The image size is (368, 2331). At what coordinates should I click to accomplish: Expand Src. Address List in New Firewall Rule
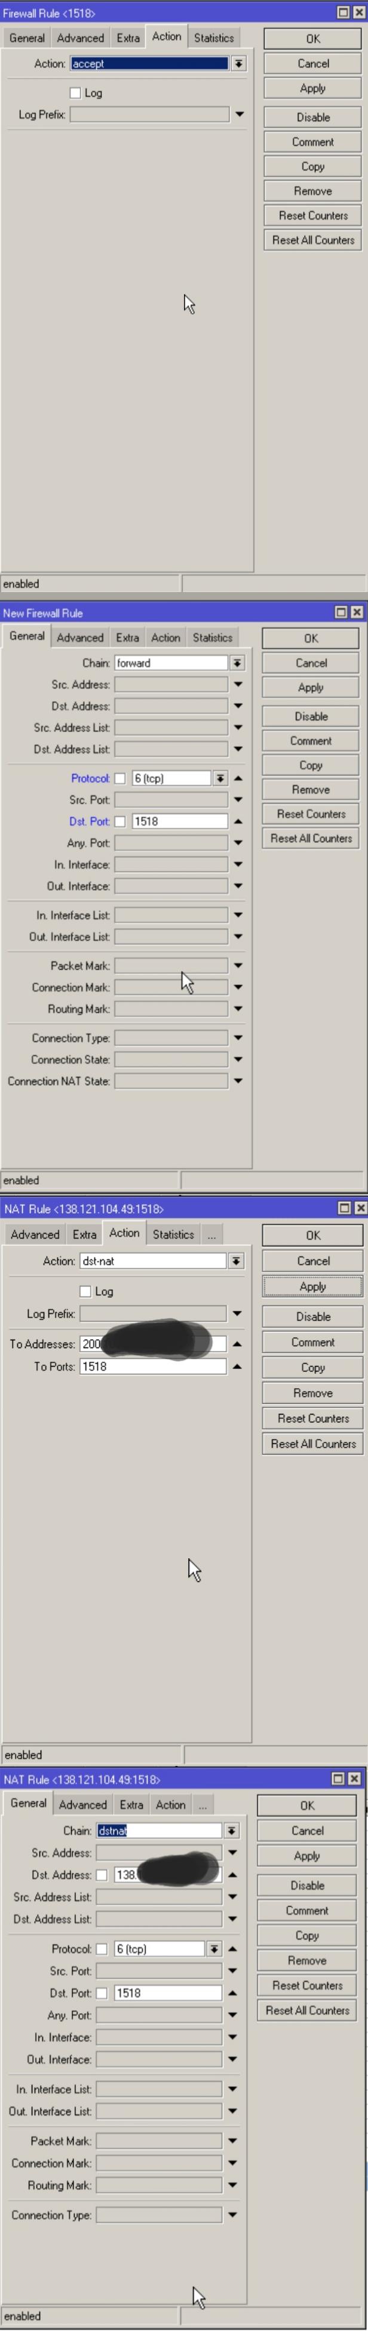tap(238, 727)
